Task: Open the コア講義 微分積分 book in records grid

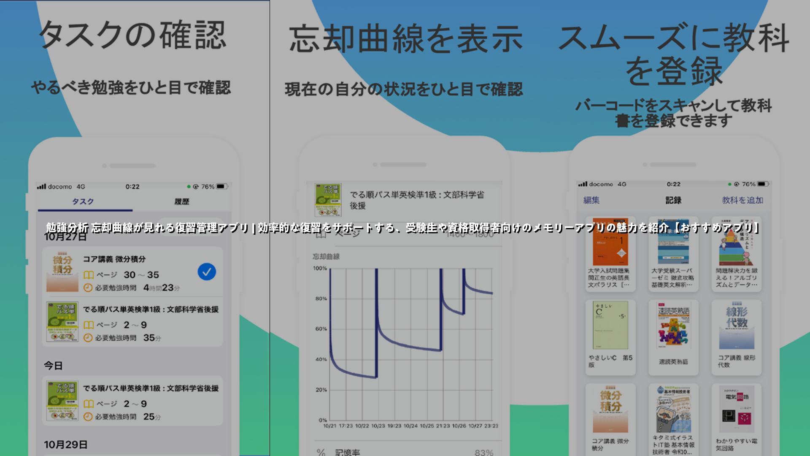Action: pyautogui.click(x=610, y=419)
